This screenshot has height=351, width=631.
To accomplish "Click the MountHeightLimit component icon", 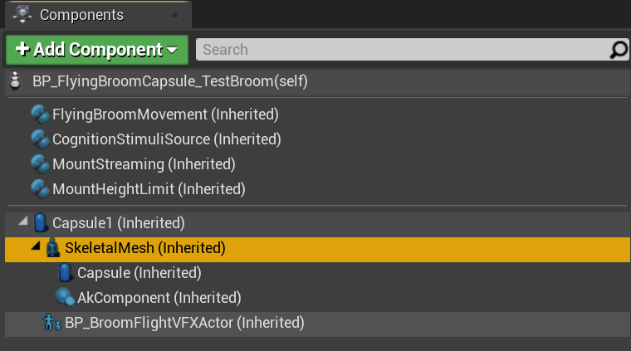I will point(40,188).
